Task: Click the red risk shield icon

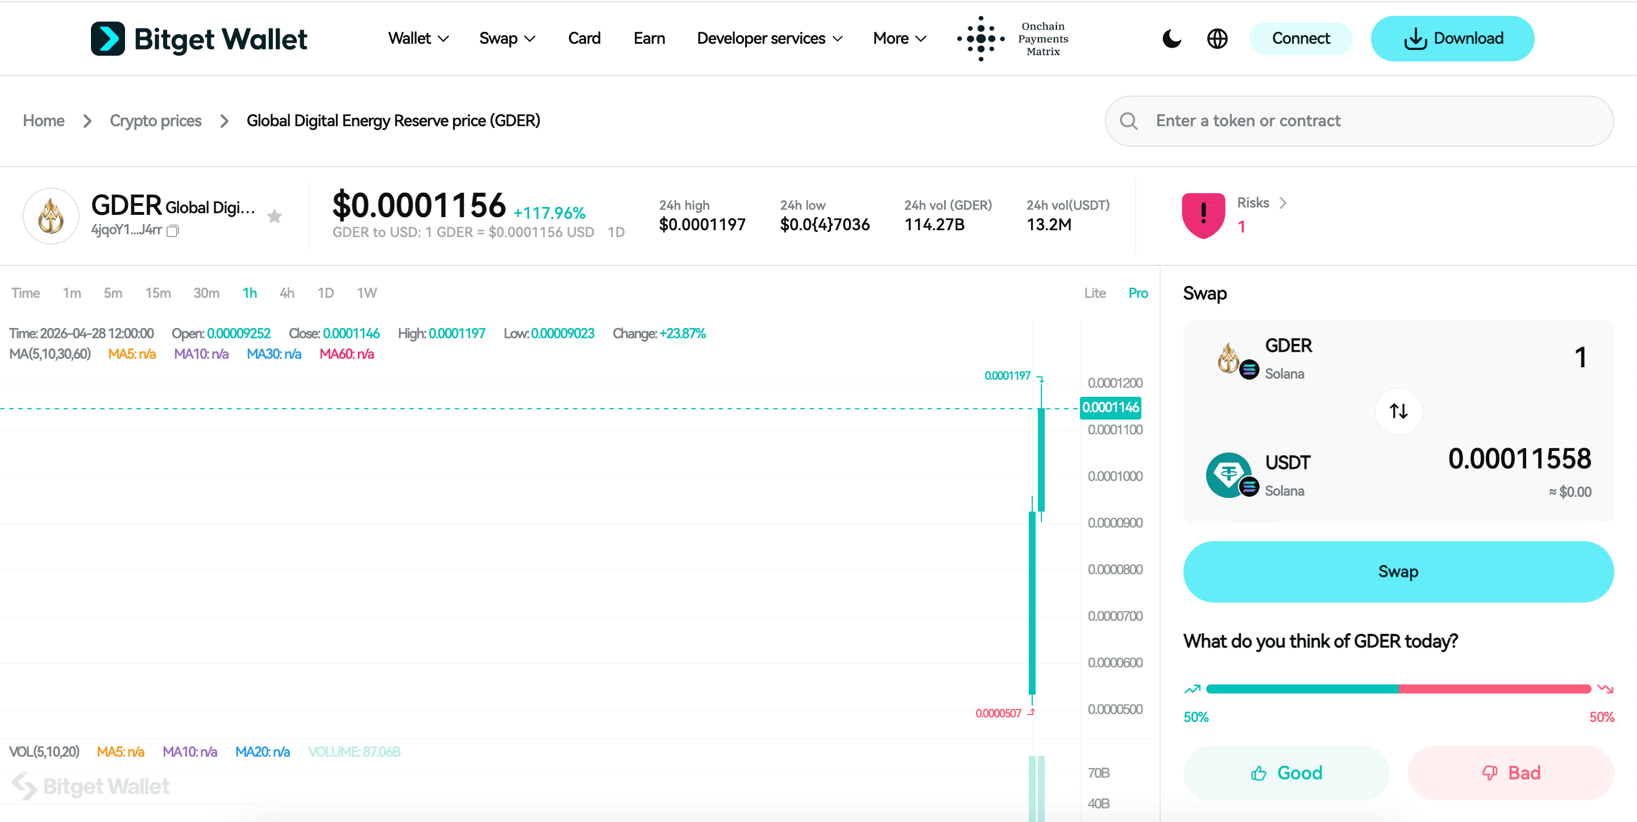Action: point(1203,215)
